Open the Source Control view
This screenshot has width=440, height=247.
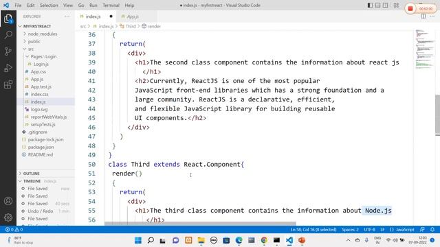(x=8, y=51)
